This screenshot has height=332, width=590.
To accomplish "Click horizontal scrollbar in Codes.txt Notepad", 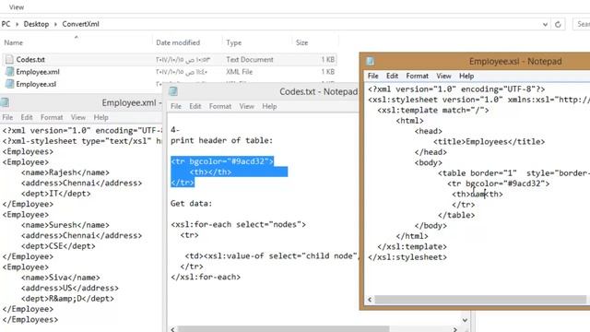I will coord(283,329).
